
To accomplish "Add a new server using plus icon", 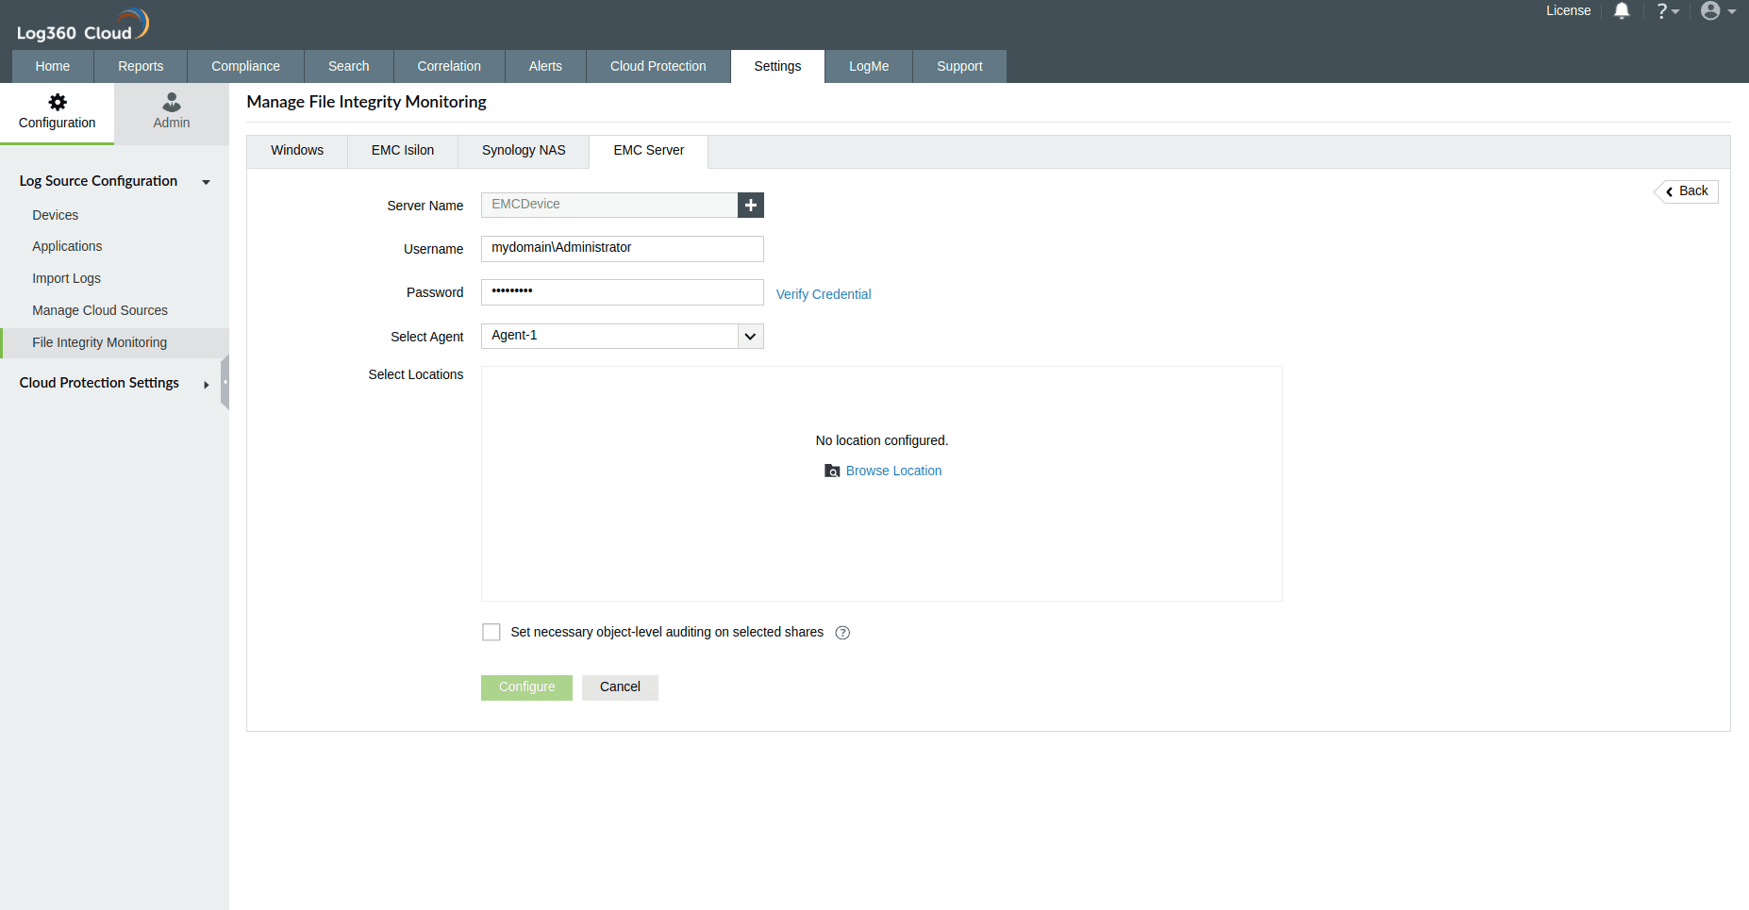I will 750,205.
